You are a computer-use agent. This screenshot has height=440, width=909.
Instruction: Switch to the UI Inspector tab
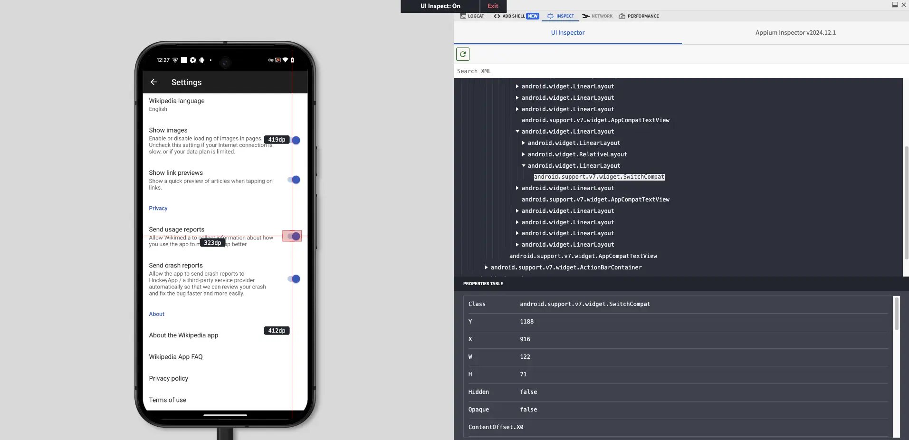568,33
